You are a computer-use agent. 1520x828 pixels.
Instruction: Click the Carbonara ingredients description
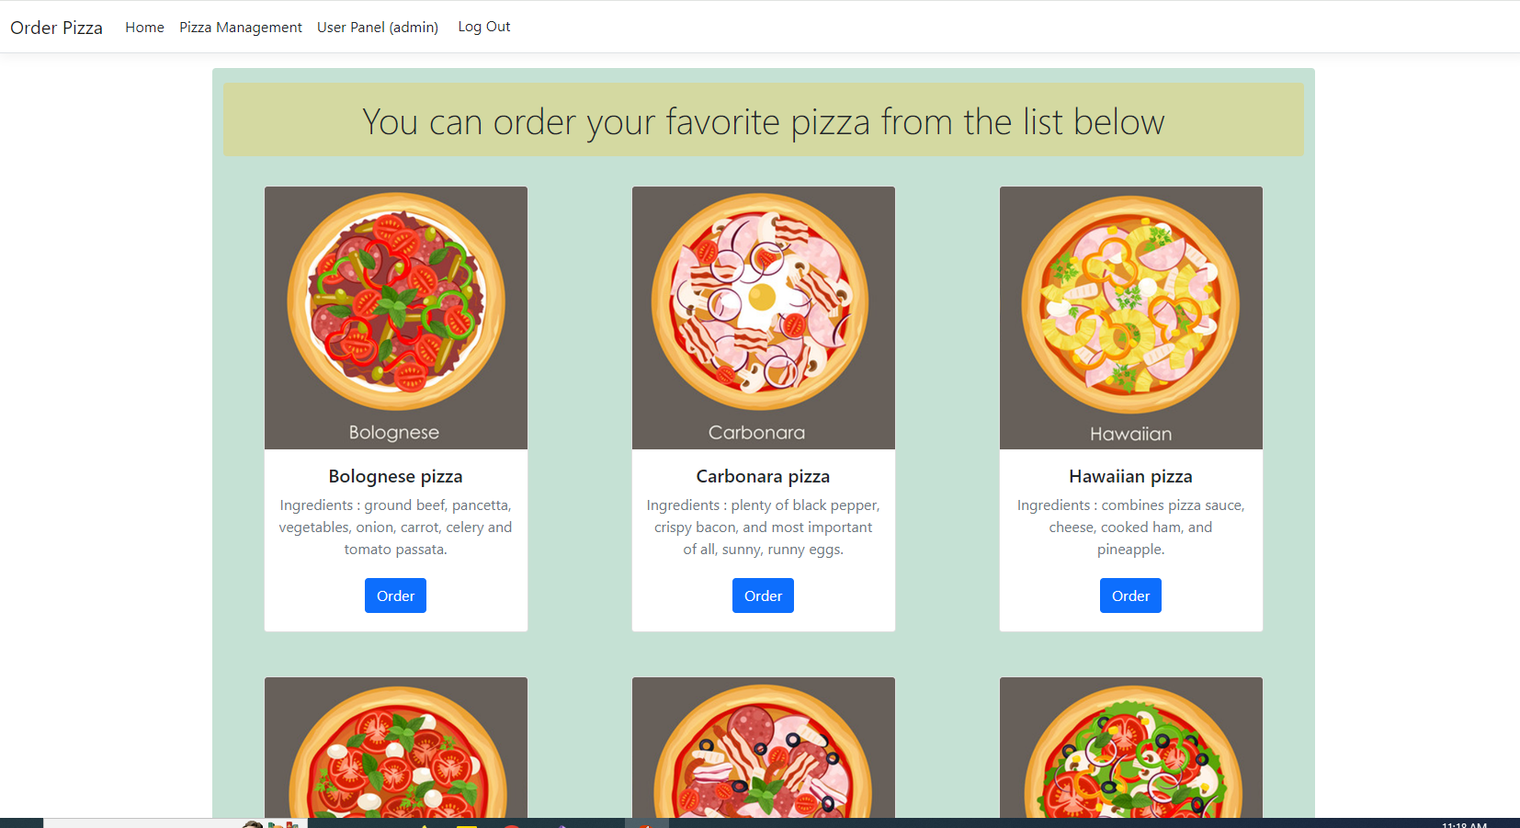pos(763,527)
